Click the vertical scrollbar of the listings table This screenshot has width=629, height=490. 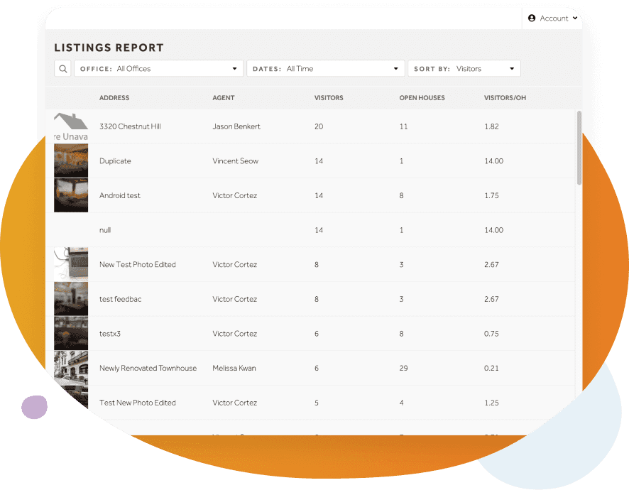[579, 148]
